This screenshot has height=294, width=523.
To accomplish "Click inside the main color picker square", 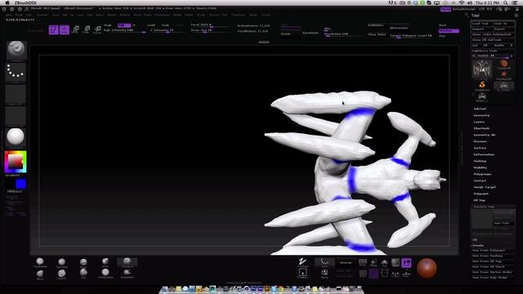I will pos(15,162).
